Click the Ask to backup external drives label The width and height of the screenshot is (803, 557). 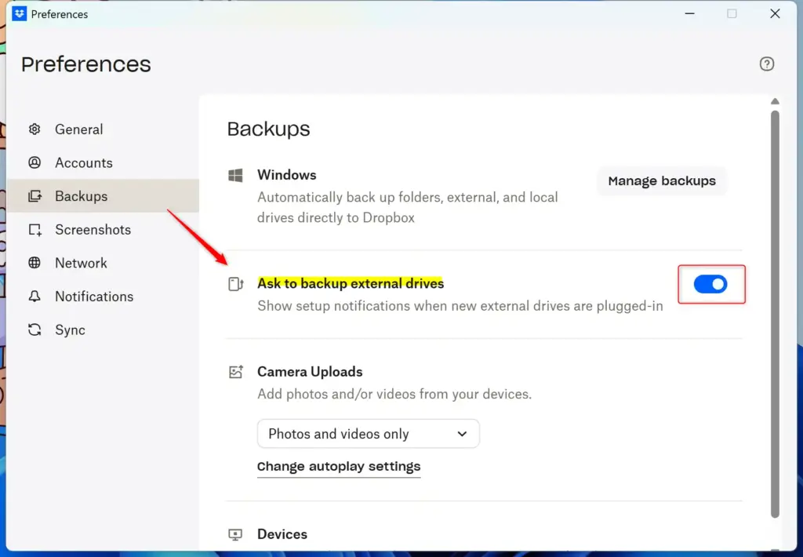(351, 283)
